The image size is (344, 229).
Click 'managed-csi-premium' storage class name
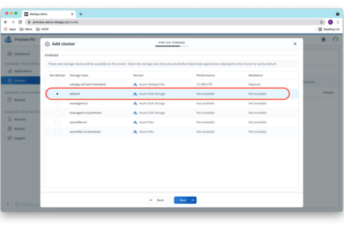85,113
